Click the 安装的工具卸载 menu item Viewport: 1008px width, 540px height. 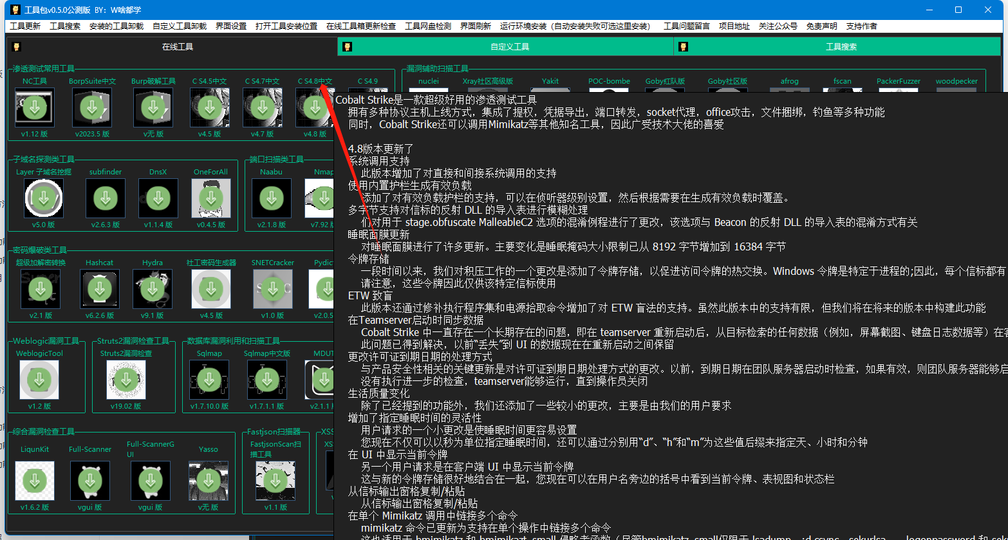pos(117,26)
